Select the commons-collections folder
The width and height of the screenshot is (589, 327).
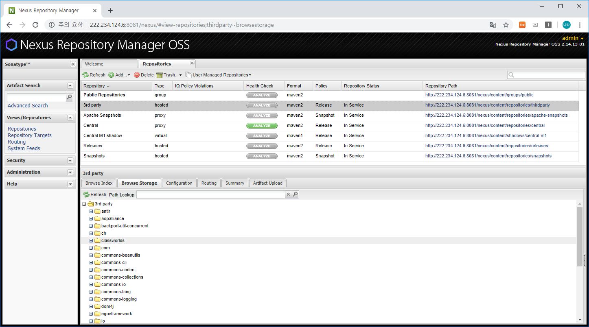(x=122, y=277)
